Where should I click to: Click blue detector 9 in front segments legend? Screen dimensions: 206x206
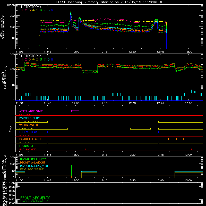(52, 10)
